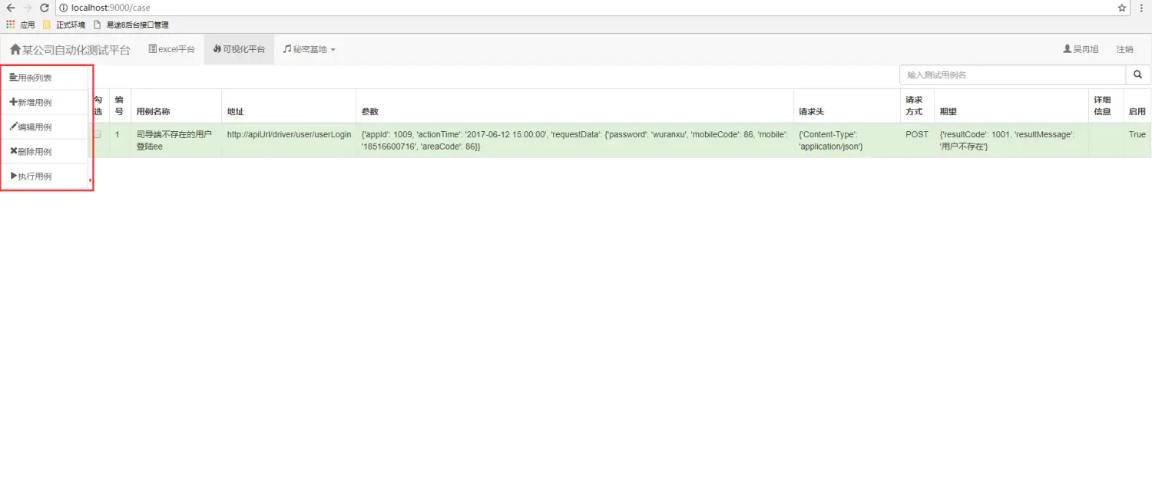
Task: Focus the 输入测试用例名 search field
Action: coord(1012,75)
